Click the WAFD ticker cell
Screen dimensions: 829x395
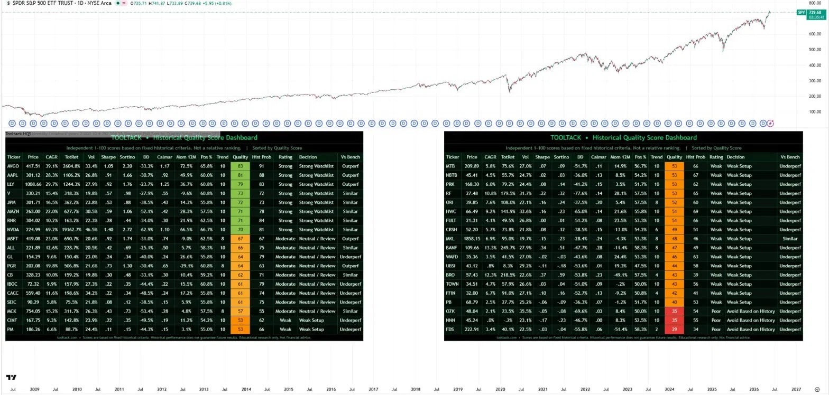pos(453,256)
